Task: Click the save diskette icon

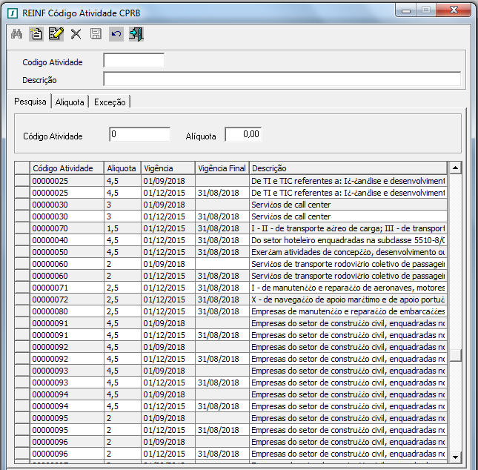Action: (x=96, y=34)
